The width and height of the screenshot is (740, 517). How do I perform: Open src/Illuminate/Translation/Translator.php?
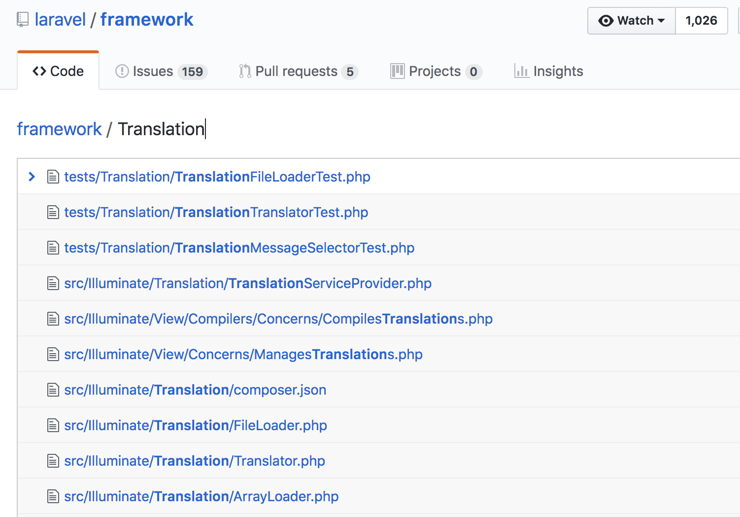tap(195, 461)
